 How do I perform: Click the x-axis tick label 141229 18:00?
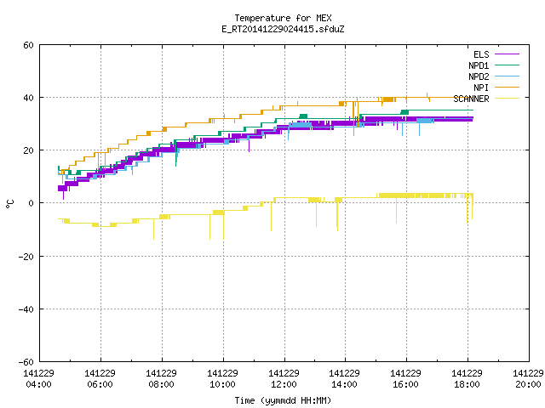pyautogui.click(x=467, y=379)
